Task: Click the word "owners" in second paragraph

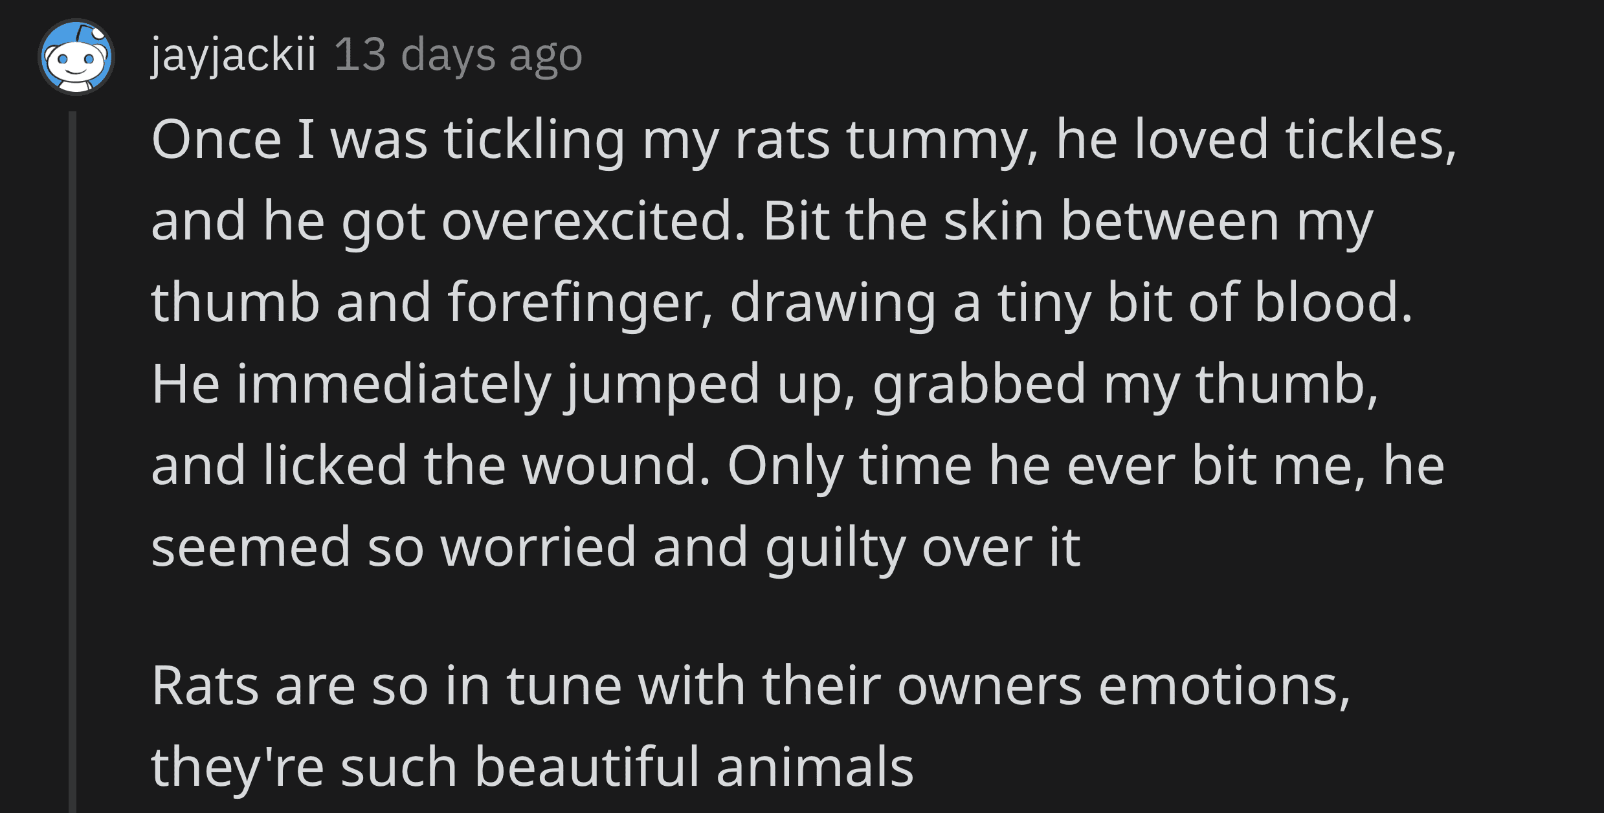Action: pos(989,687)
